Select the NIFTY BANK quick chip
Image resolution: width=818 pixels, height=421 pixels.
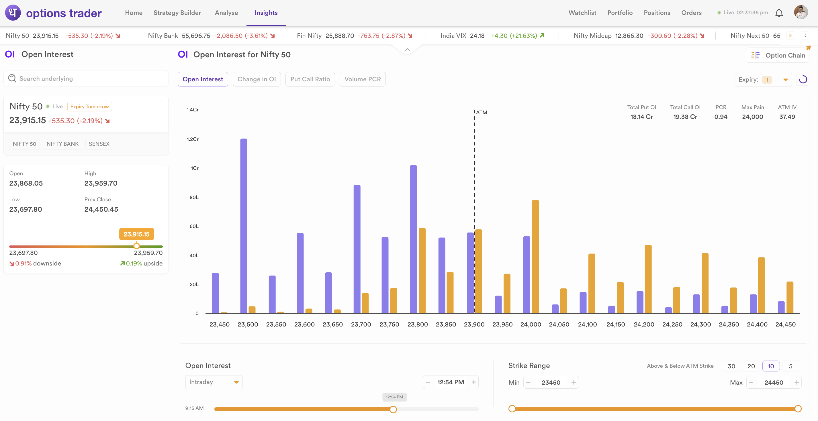pyautogui.click(x=62, y=144)
